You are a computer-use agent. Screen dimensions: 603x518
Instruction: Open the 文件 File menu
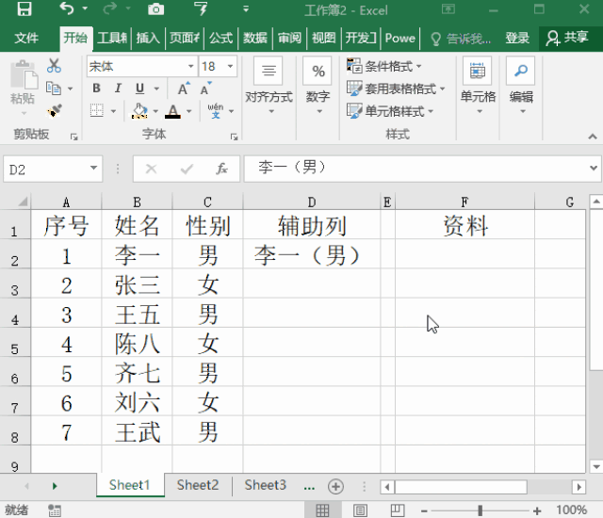26,39
